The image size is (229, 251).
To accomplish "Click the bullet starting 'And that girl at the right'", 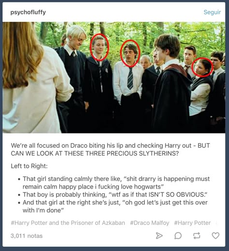I will click(x=115, y=207).
